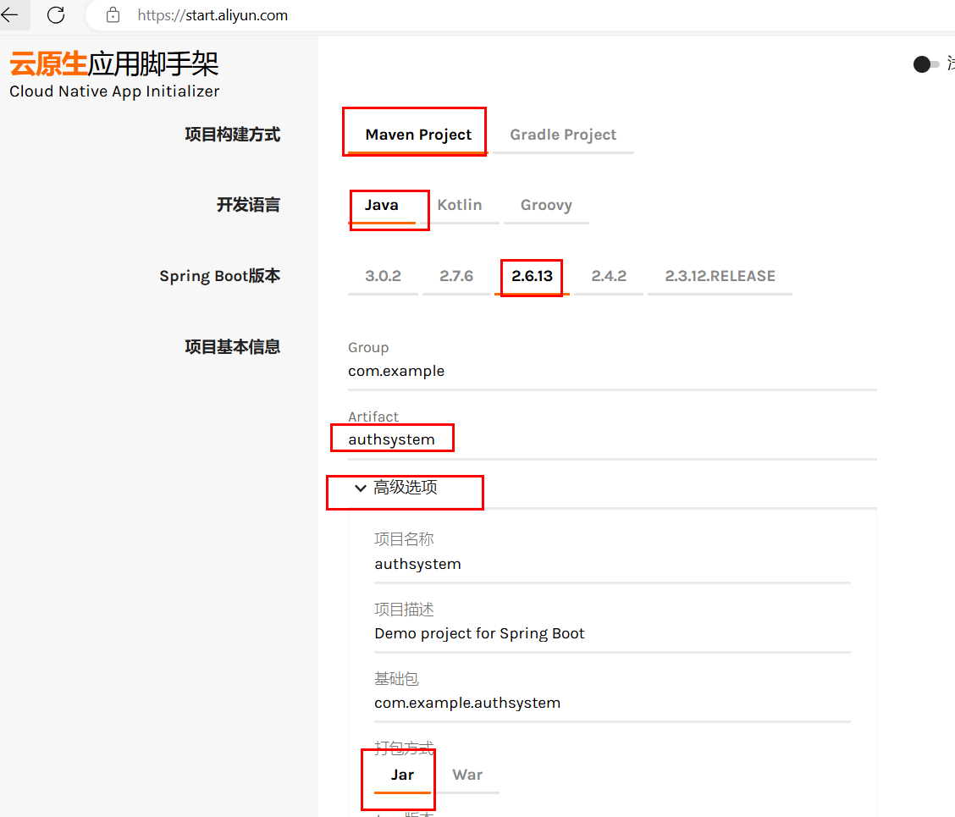Viewport: 955px width, 817px height.
Task: Click the 项目构建方式 label
Action: [233, 135]
